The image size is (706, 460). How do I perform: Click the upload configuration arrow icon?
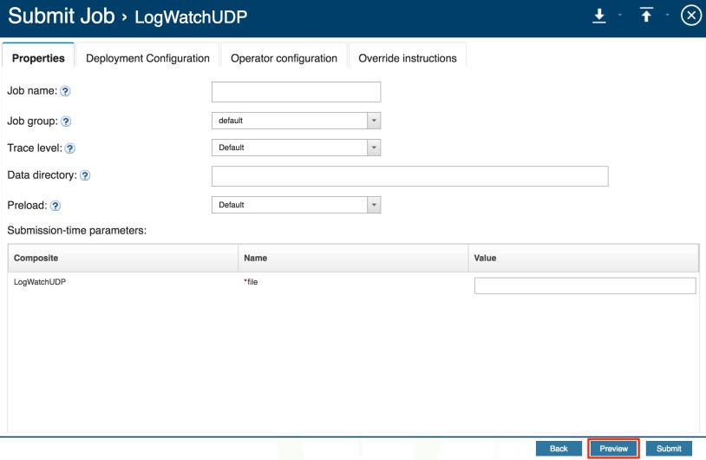(646, 16)
